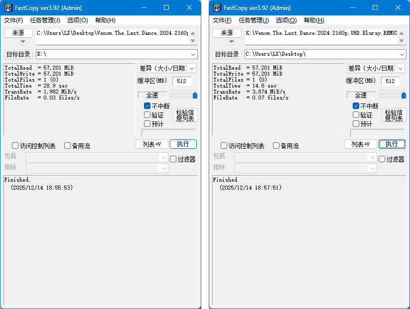Enable 访问控制列表 checkbox in right window
The width and height of the screenshot is (410, 309).
224,145
